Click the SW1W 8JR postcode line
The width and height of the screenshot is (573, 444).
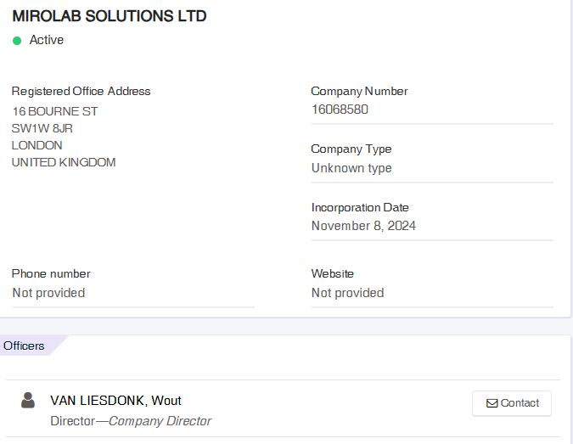coord(42,128)
